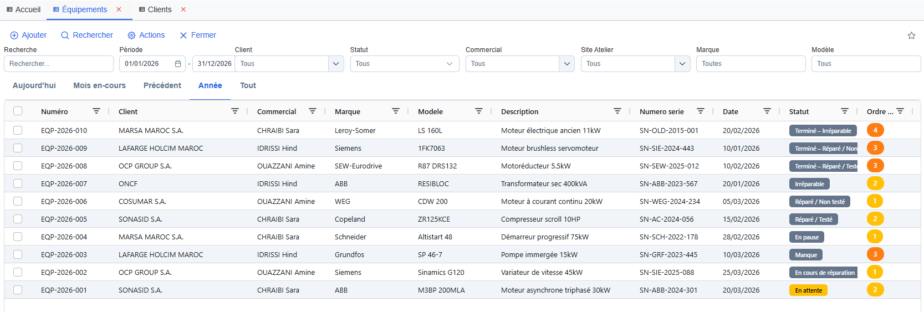The width and height of the screenshot is (924, 312).
Task: Open filter menu for Numéro column
Action: [96, 111]
